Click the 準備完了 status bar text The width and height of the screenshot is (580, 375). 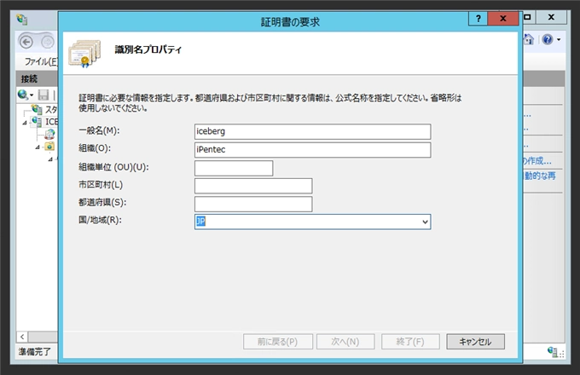pyautogui.click(x=34, y=351)
